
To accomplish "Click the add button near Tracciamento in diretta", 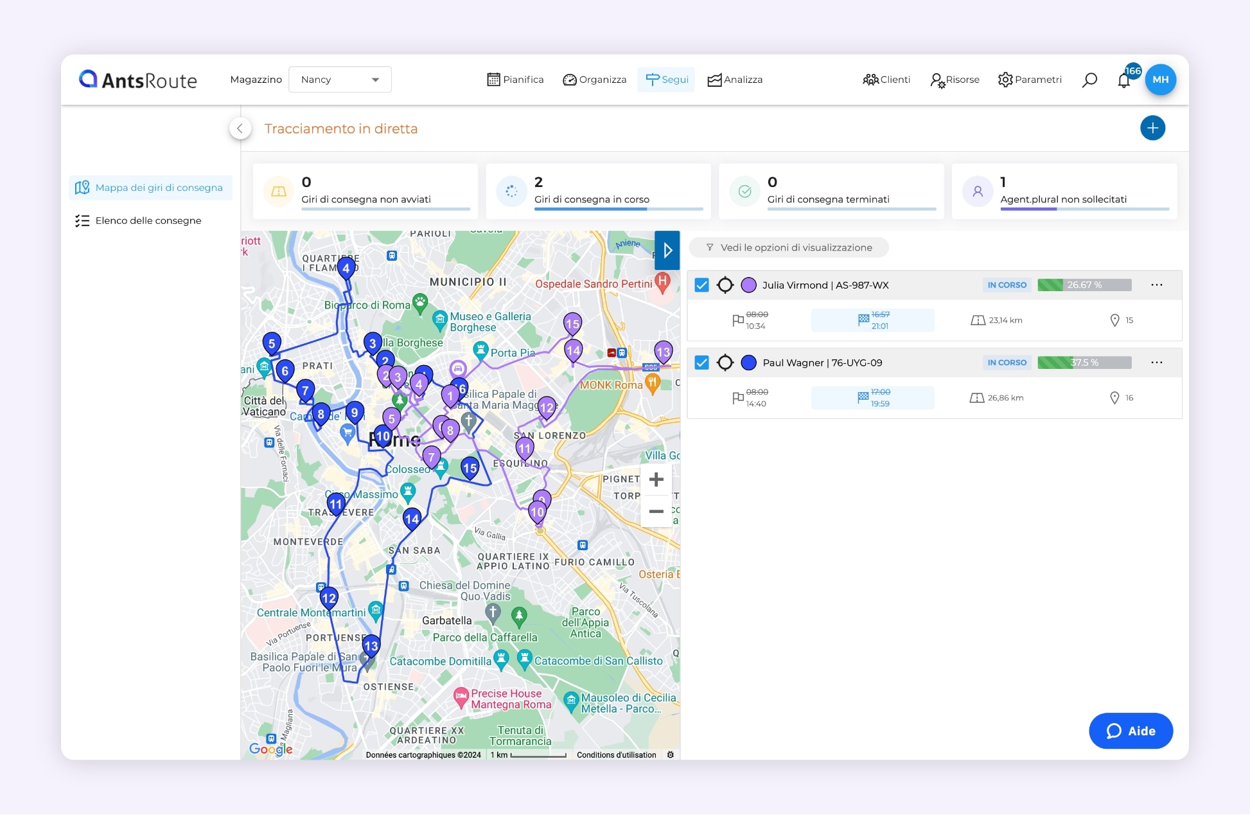I will pos(1153,128).
